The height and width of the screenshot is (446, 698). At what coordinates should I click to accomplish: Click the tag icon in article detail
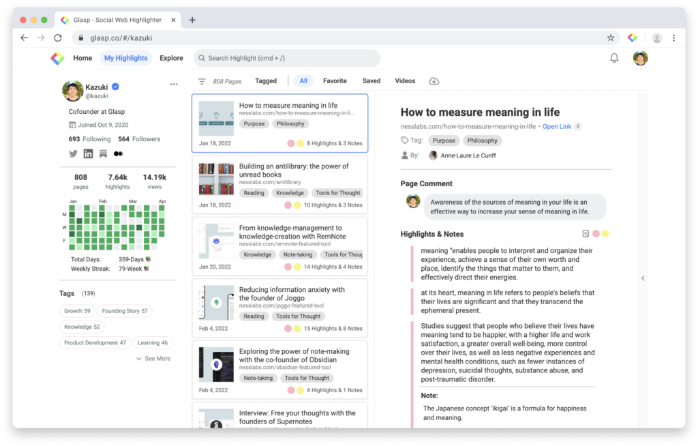tap(405, 140)
